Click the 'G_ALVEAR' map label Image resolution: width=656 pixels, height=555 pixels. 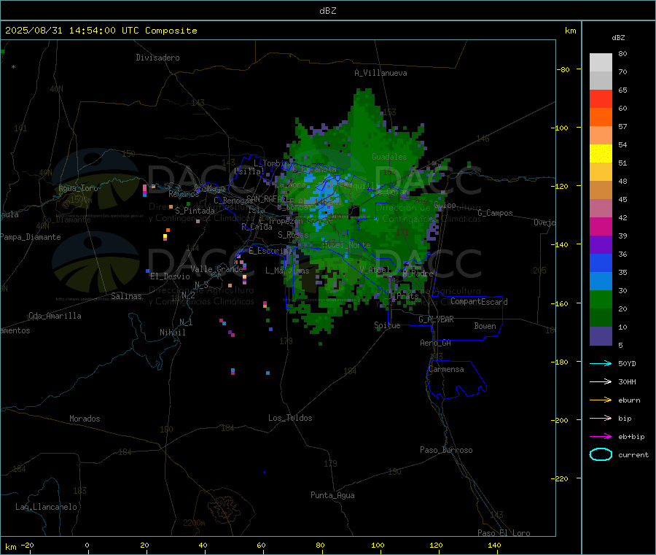pos(437,319)
